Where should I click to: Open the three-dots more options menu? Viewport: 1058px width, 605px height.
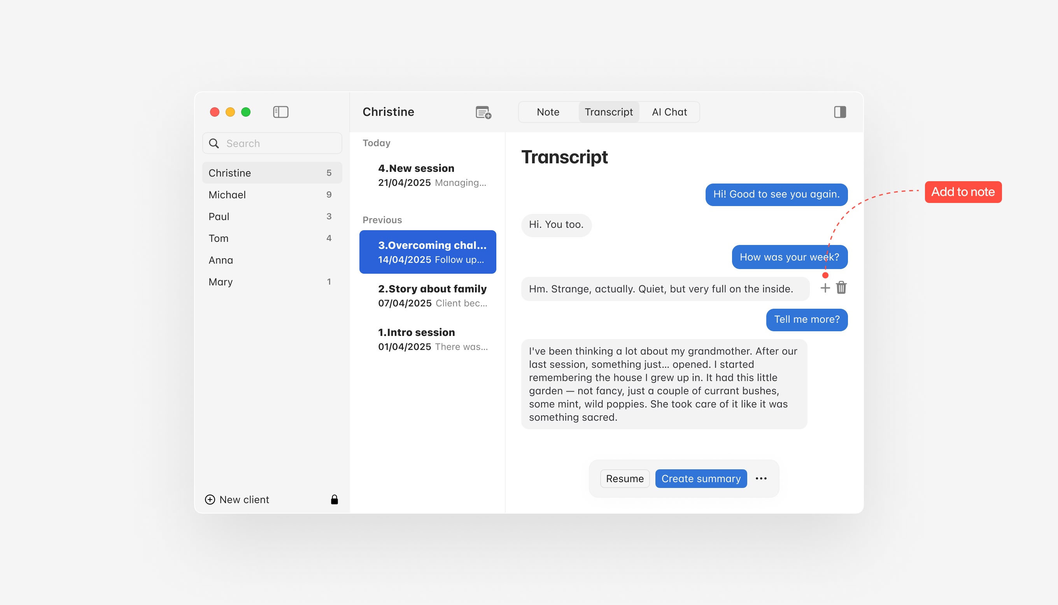761,479
